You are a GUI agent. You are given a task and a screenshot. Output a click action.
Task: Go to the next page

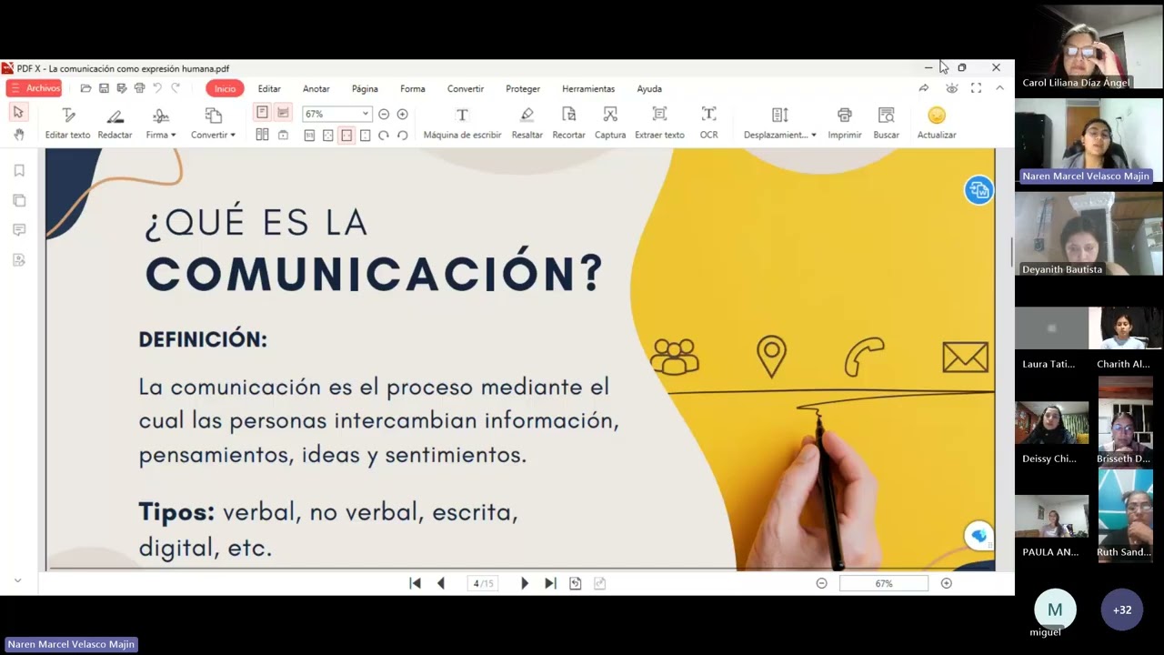[x=524, y=583]
